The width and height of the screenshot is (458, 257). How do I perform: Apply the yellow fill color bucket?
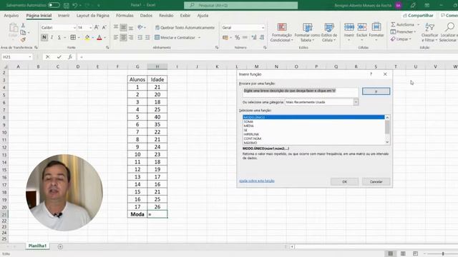click(87, 37)
